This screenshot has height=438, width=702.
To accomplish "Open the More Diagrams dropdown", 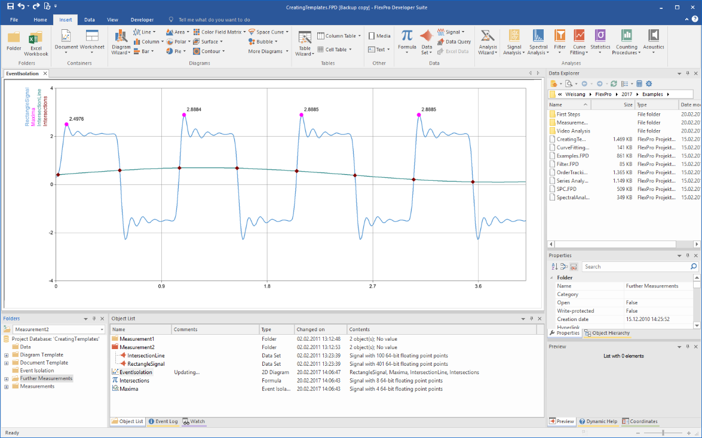I will pyautogui.click(x=268, y=51).
